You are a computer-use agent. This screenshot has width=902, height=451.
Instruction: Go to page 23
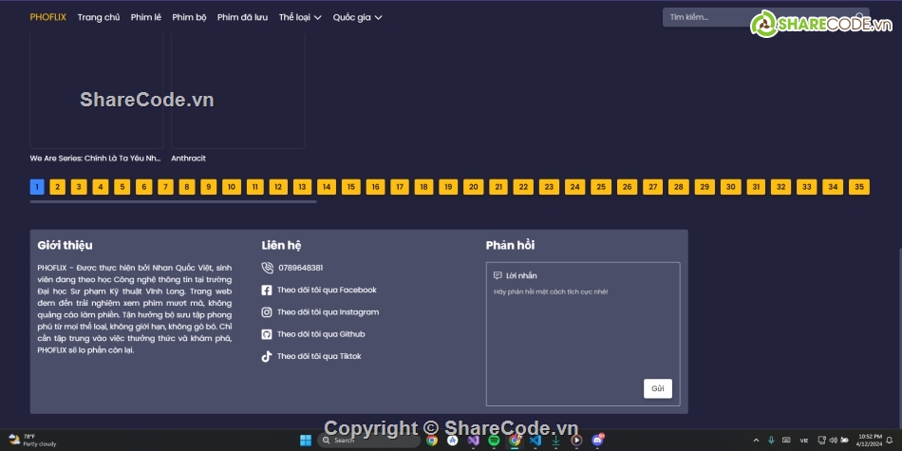[x=549, y=187]
